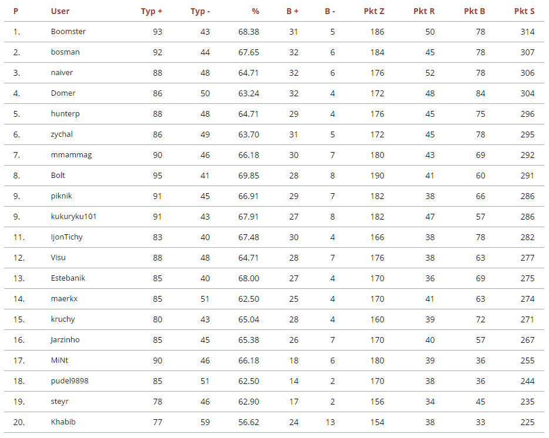Open the pudel9898 user row
549x438 pixels.
(x=69, y=381)
